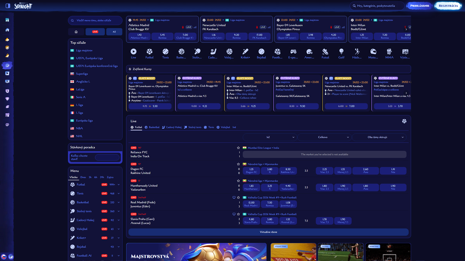This screenshot has width=465, height=261.
Task: Click the sidebar collapse panel icon
Action: coord(8,6)
